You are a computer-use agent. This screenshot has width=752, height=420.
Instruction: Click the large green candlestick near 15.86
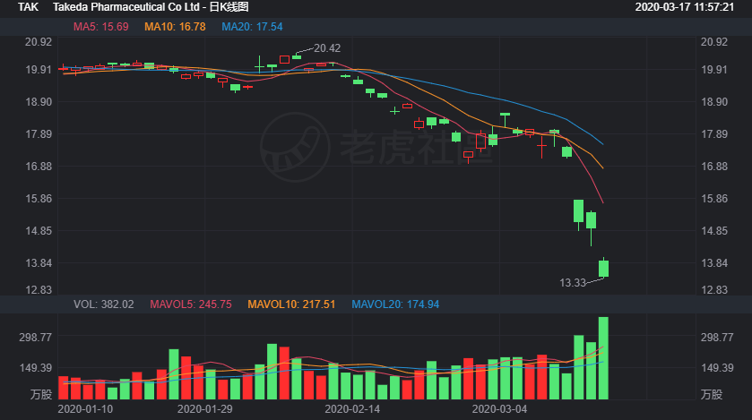point(579,215)
